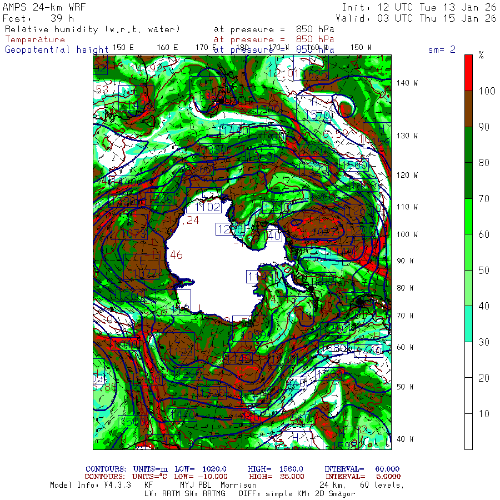The height and width of the screenshot is (500, 500).
Task: Click the 'Morrison' microphysics text
Action: (x=238, y=486)
